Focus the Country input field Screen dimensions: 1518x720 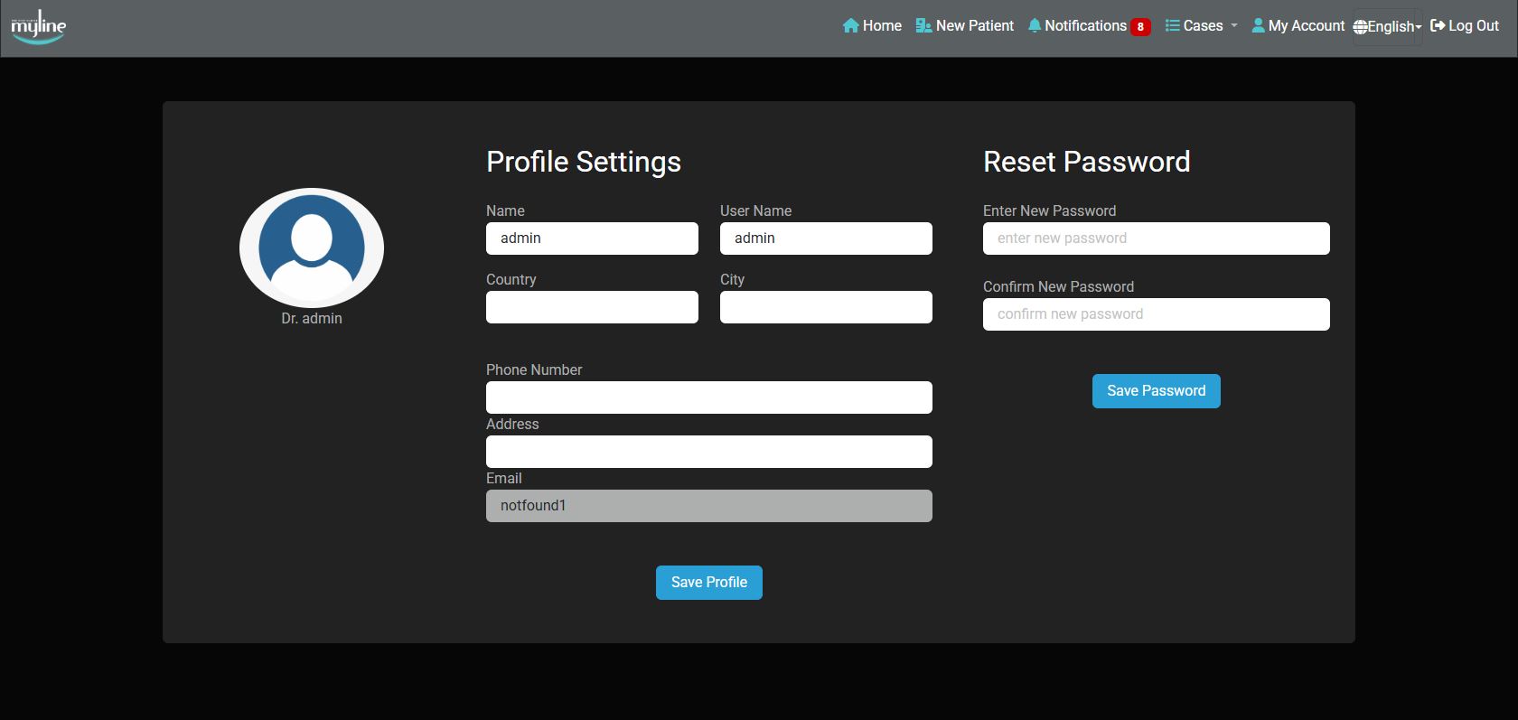pos(592,307)
